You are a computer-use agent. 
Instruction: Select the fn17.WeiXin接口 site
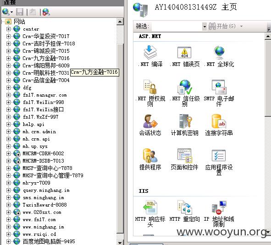(x=43, y=109)
